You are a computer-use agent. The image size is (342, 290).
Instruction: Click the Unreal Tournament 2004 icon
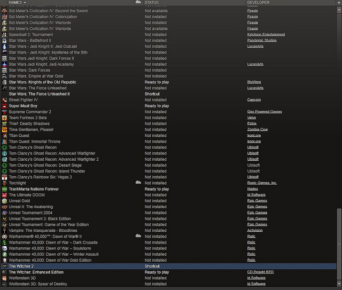tap(4, 213)
